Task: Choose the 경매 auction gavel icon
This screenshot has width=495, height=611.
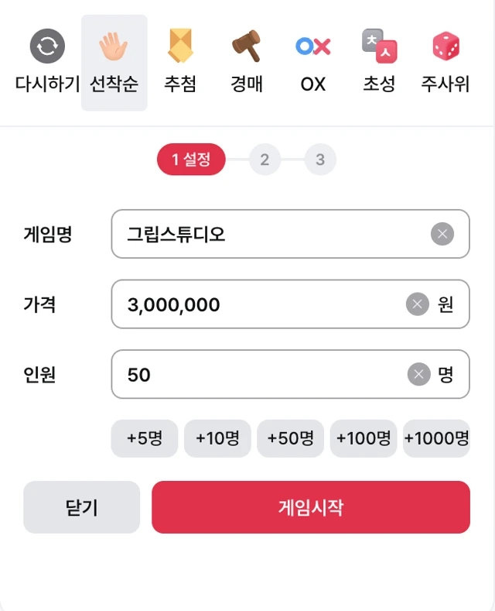Action: click(x=247, y=46)
